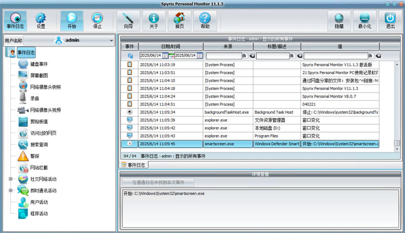Select 警报 alerts warning item
405x233 pixels.
(34, 156)
